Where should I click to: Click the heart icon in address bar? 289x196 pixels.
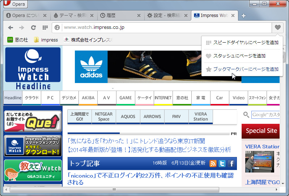(277, 27)
